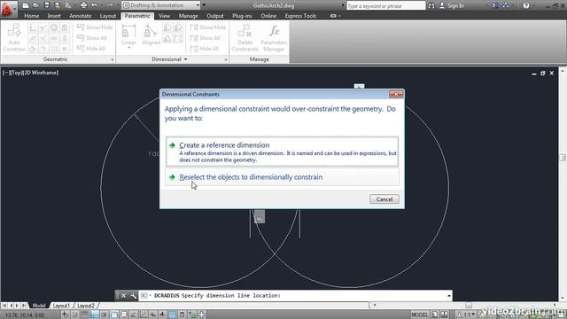
Task: Click the Open file icon in quick access toolbar
Action: point(35,5)
